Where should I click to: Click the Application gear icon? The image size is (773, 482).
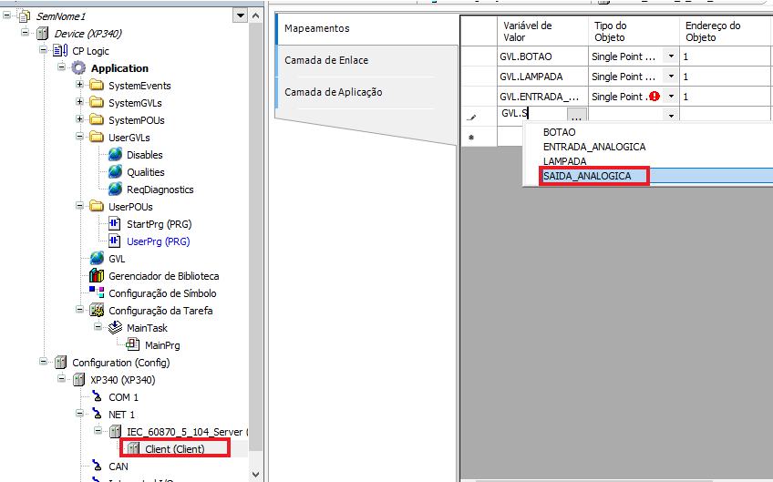pos(79,68)
